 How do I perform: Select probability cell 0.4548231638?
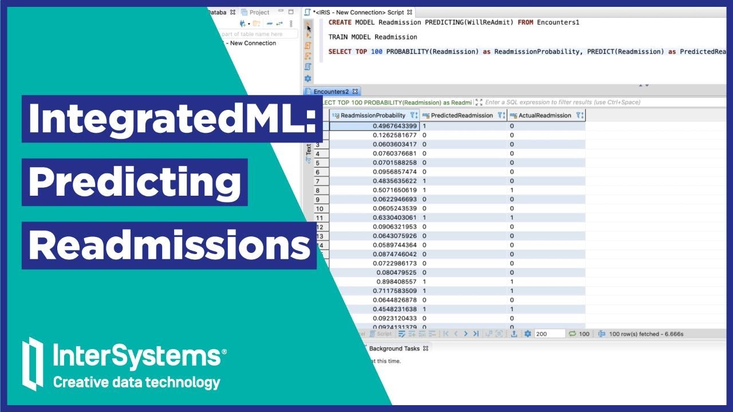tap(375, 309)
